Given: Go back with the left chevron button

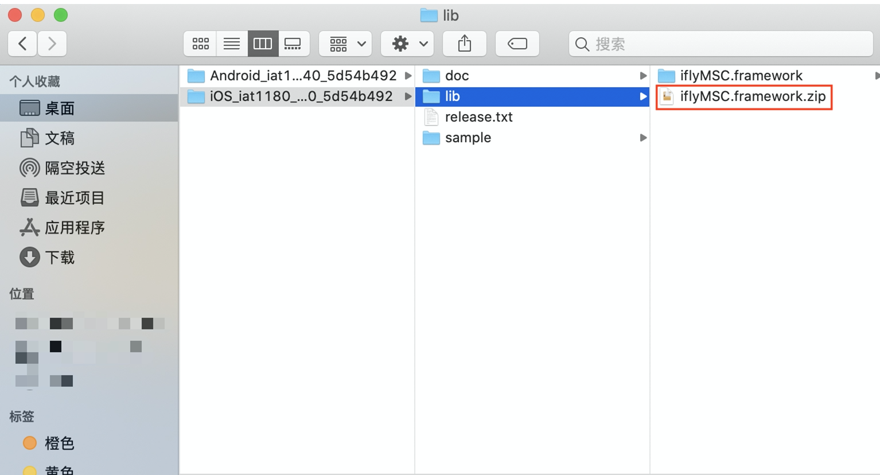Looking at the screenshot, I should (23, 44).
